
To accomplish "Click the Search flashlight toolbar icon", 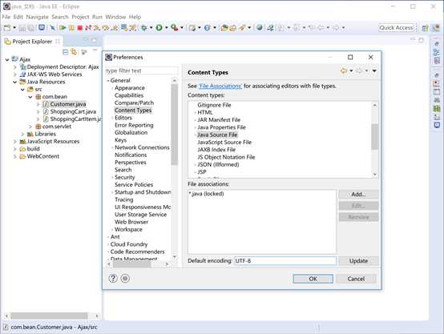I will (x=242, y=28).
